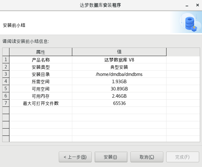
Task: Select row header number 7
Action: click(x=6, y=103)
